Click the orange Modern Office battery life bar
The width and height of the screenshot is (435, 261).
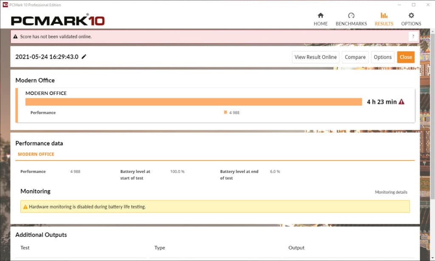pos(194,102)
